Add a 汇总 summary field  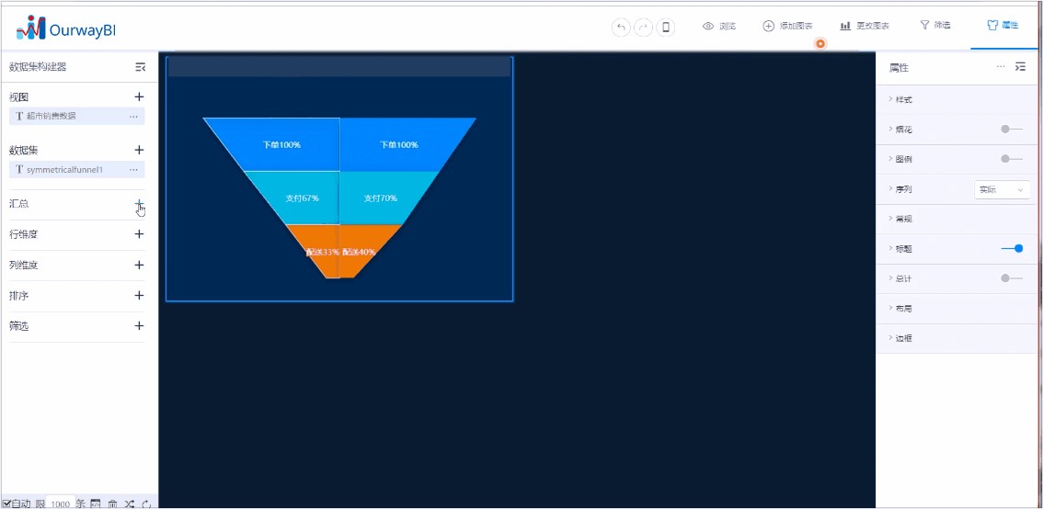[139, 203]
